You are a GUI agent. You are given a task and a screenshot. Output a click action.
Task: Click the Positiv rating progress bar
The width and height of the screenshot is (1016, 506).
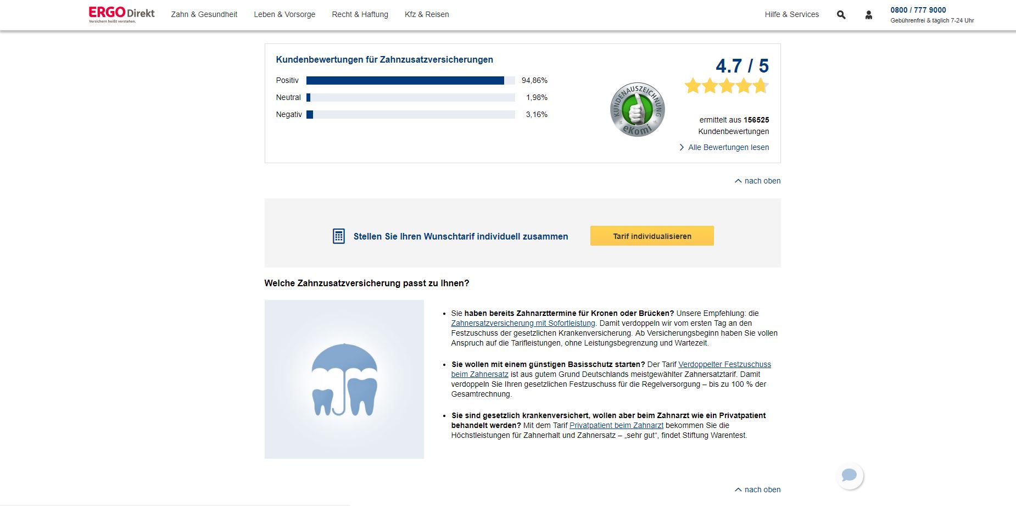tap(411, 81)
